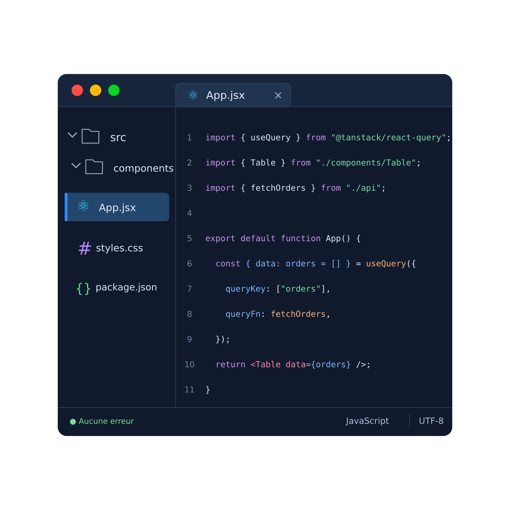
Task: Click useQuery in the line 1 import
Action: point(271,137)
